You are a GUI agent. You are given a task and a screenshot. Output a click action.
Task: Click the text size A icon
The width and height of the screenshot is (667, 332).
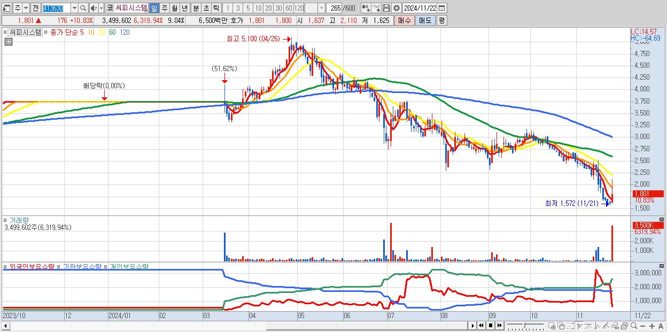click(x=661, y=326)
